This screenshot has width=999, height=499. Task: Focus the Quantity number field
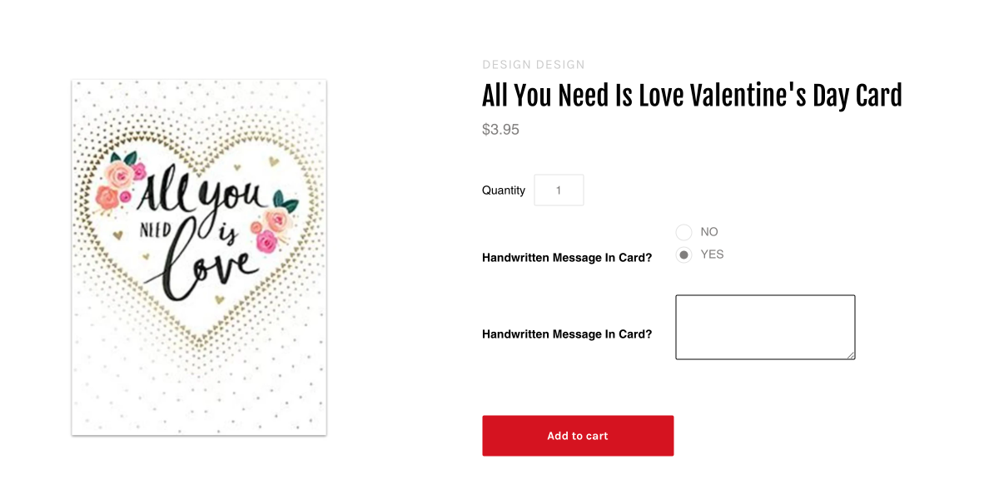coord(559,190)
